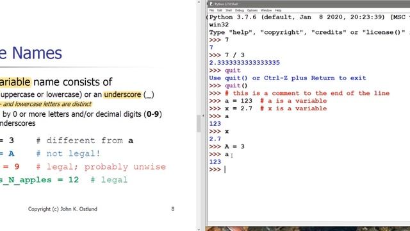Click the 'Python 3.7.6' version banner line

point(309,17)
